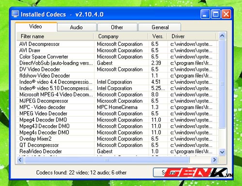Select the DV Video Decoder row
This screenshot has width=242, height=186.
pyautogui.click(x=118, y=69)
